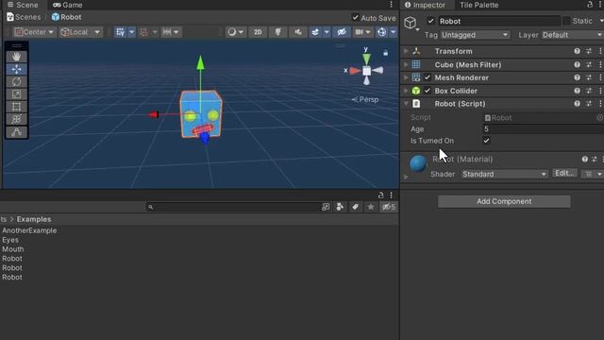The width and height of the screenshot is (604, 340).
Task: Open the Local rotation dropdown
Action: [80, 32]
